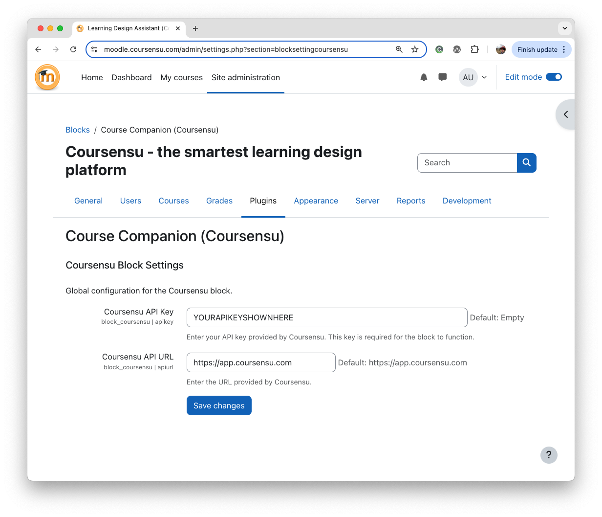Open a new browser tab
This screenshot has height=517, width=602.
click(x=195, y=28)
